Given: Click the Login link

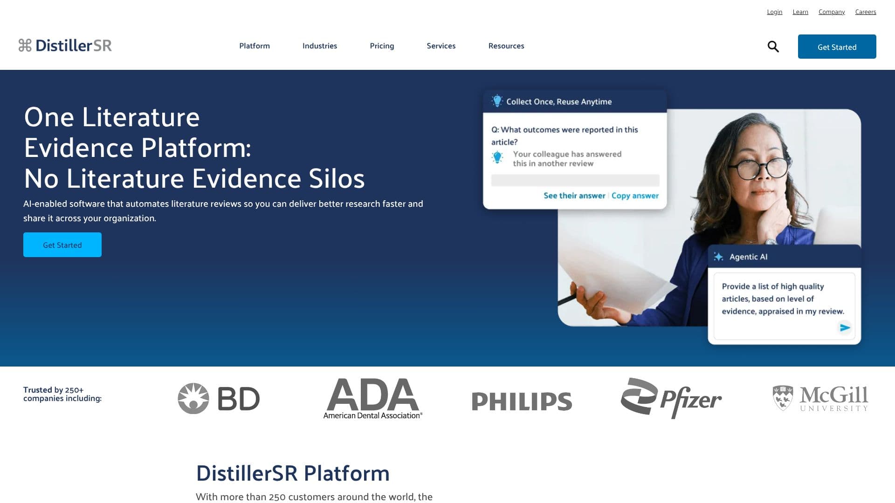Looking at the screenshot, I should 775,12.
